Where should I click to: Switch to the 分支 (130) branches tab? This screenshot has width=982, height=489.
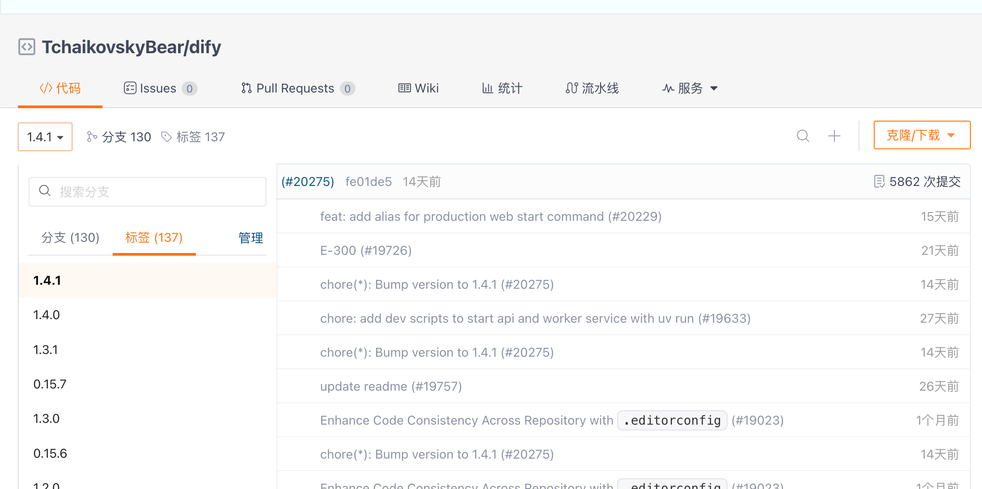70,237
